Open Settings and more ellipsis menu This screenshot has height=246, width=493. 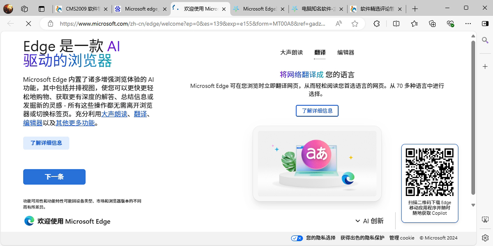pyautogui.click(x=468, y=24)
